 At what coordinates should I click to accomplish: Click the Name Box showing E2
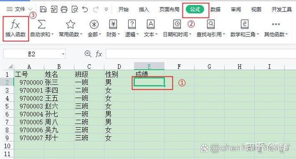pyautogui.click(x=34, y=54)
